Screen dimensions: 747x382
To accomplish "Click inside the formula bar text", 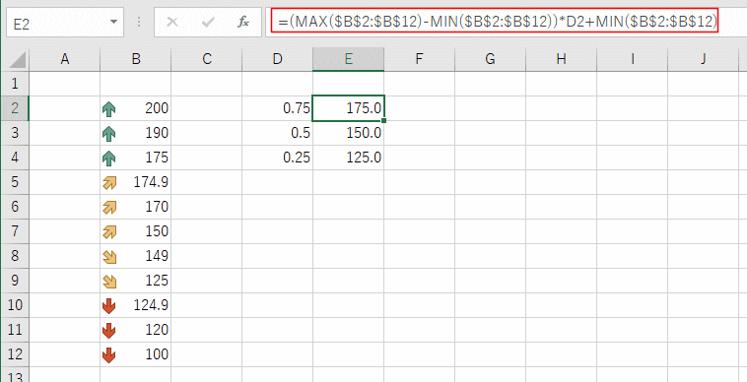I will click(x=497, y=22).
